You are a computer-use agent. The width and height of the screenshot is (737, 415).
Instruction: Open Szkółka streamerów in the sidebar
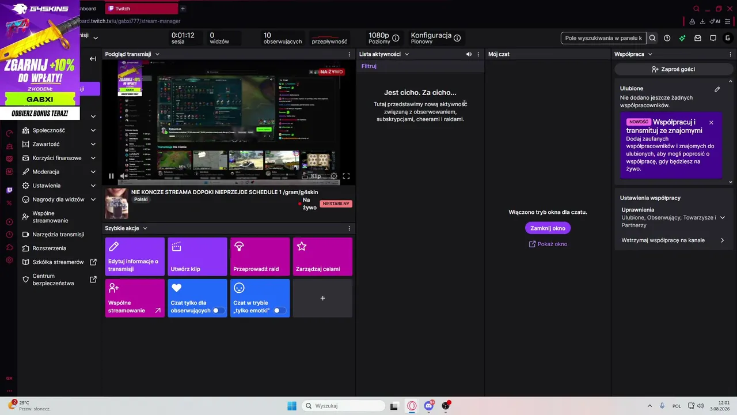pos(58,262)
